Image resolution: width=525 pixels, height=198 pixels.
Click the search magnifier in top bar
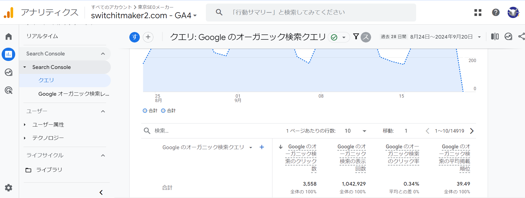pyautogui.click(x=219, y=12)
